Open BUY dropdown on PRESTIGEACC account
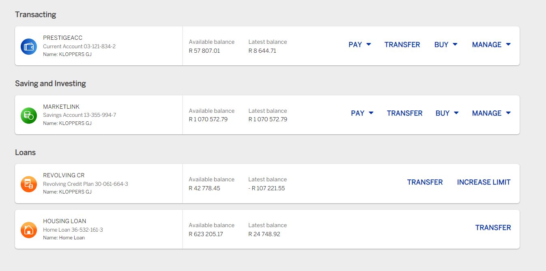 click(446, 45)
